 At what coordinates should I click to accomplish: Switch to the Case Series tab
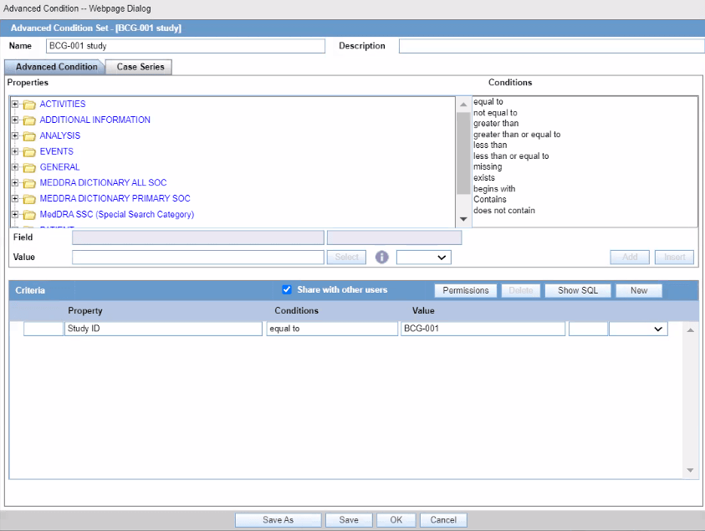point(138,66)
